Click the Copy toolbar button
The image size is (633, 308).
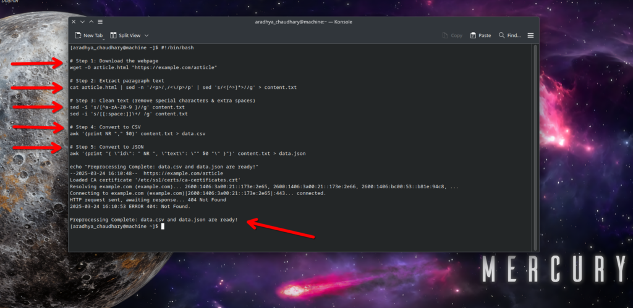pos(452,35)
